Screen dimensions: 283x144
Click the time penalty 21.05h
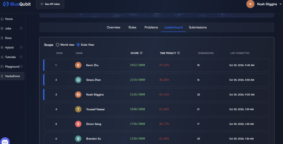(x=164, y=139)
